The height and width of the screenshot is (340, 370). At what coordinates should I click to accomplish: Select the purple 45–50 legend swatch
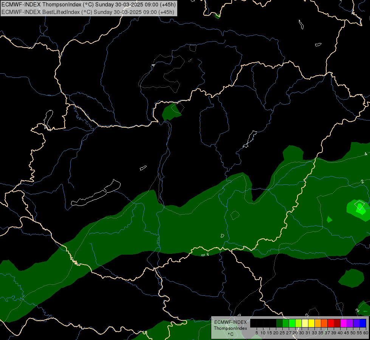350,323
